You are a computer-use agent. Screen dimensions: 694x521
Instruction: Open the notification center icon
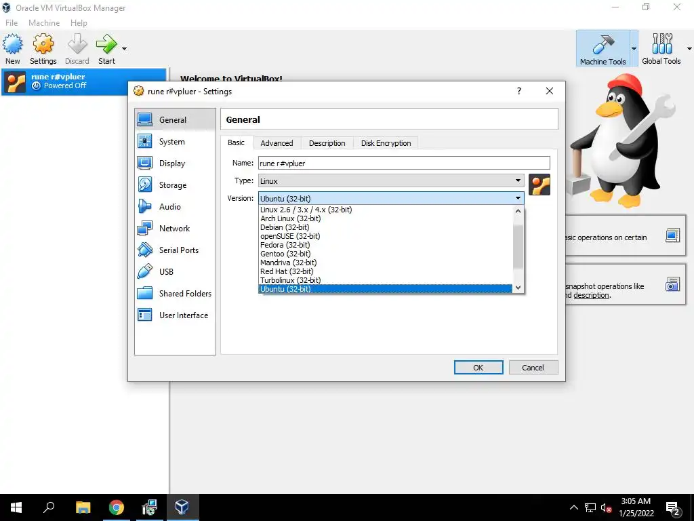673,507
